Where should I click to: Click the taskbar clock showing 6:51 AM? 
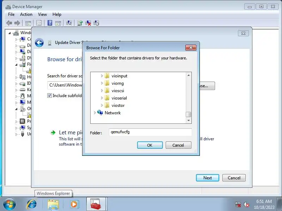tap(264, 204)
